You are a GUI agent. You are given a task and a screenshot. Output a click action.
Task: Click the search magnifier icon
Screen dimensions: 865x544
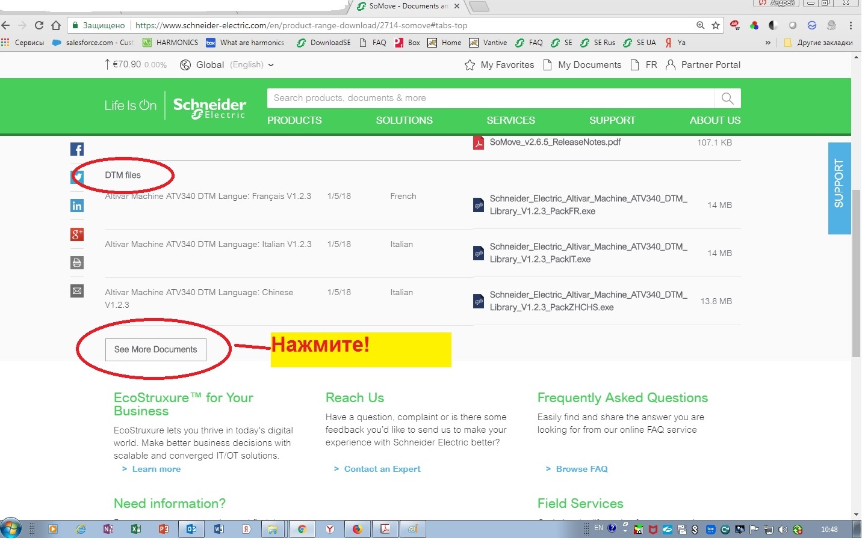point(727,98)
